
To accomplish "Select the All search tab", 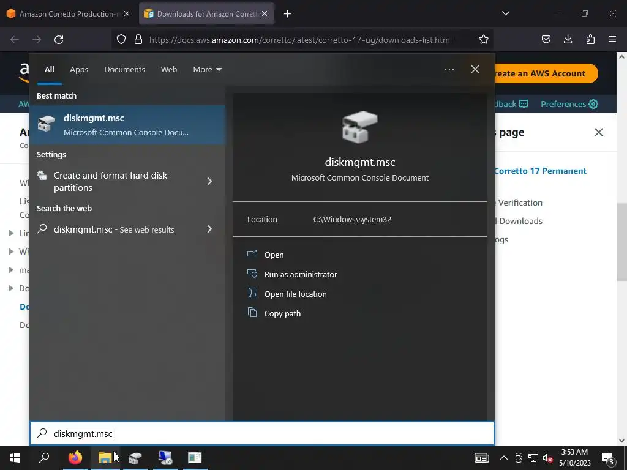I will [49, 70].
